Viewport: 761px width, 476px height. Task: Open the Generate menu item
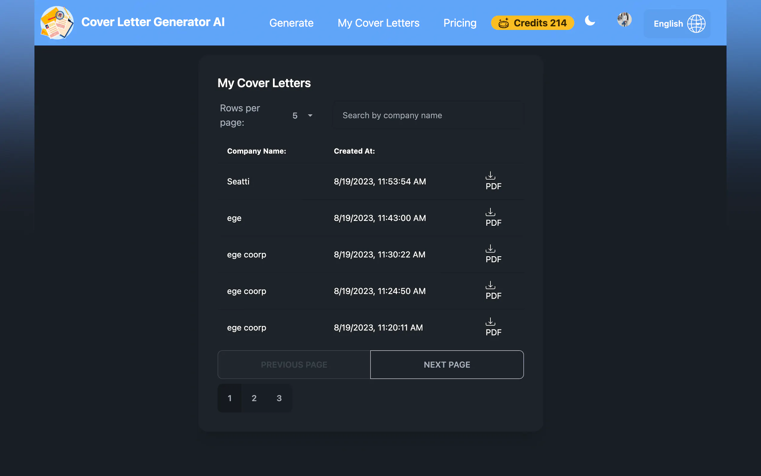pos(291,23)
